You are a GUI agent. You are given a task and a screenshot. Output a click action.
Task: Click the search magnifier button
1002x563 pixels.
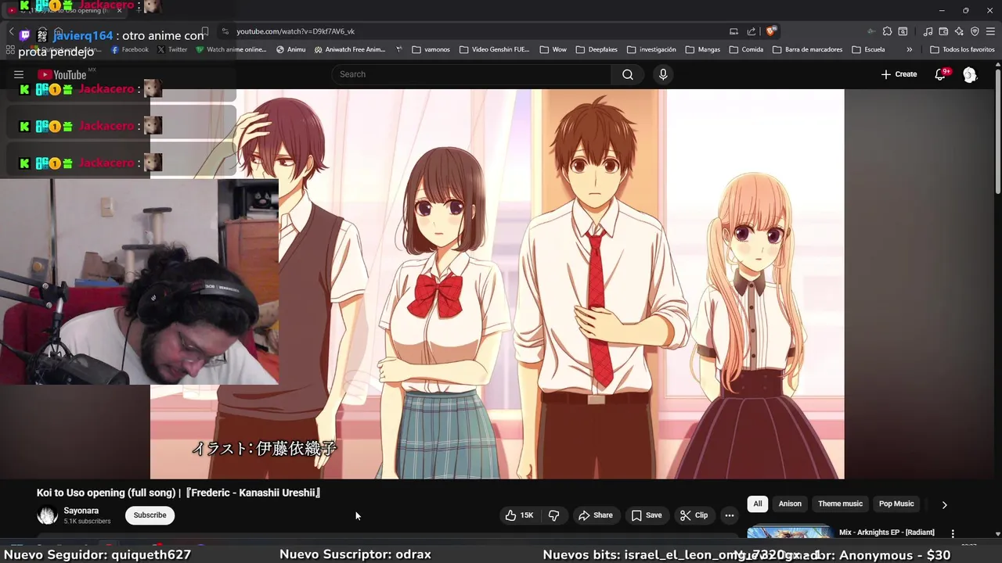pyautogui.click(x=628, y=74)
